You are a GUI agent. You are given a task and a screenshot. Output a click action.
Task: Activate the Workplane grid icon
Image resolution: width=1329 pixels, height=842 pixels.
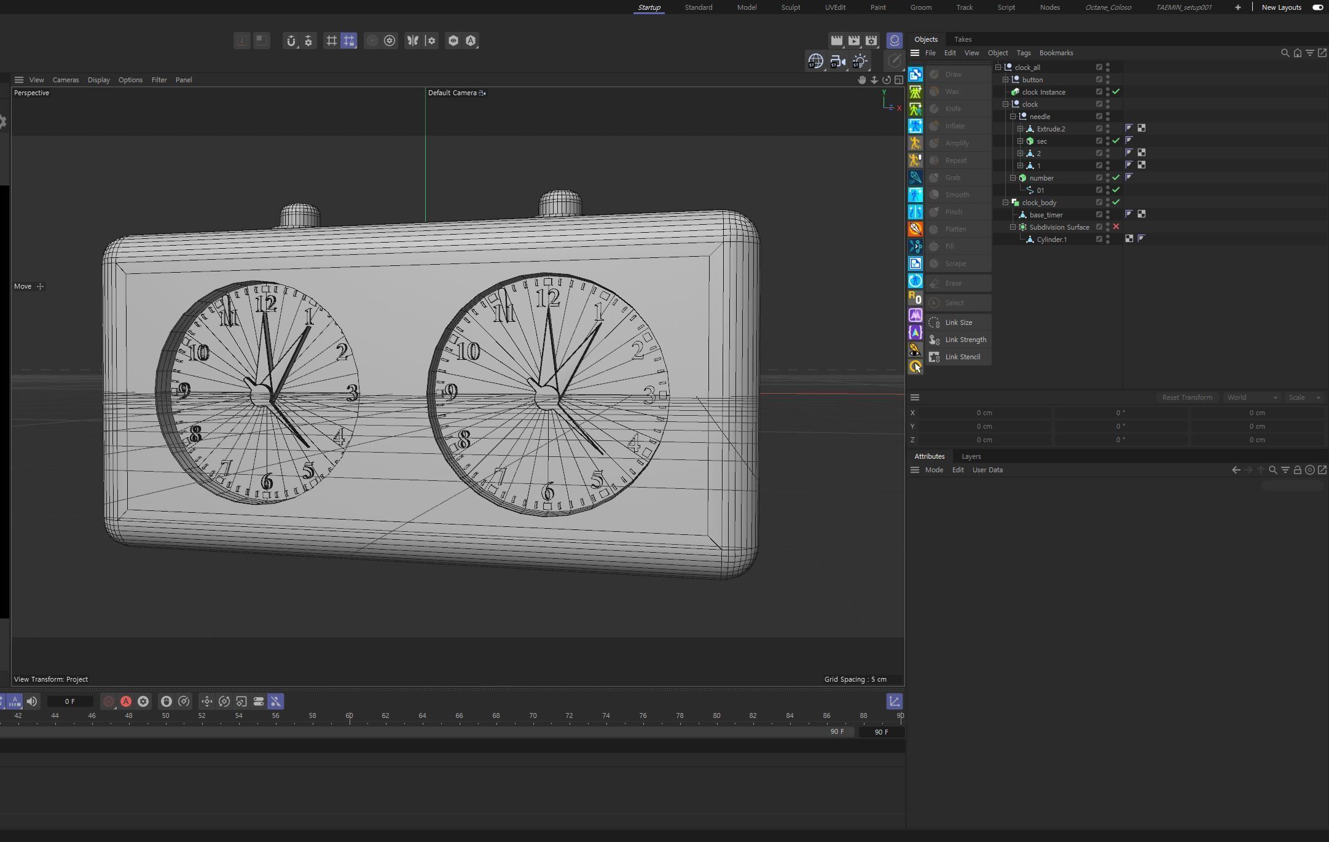point(332,41)
